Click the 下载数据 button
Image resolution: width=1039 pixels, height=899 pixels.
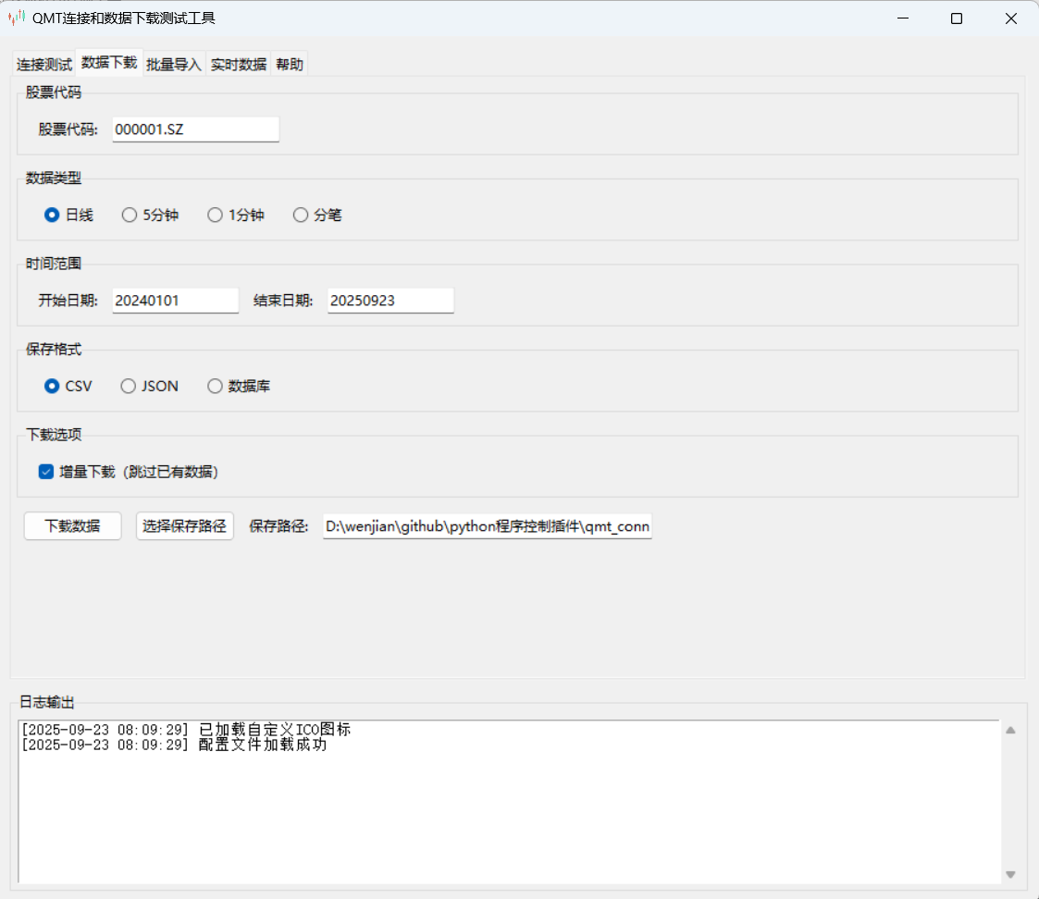tap(72, 526)
